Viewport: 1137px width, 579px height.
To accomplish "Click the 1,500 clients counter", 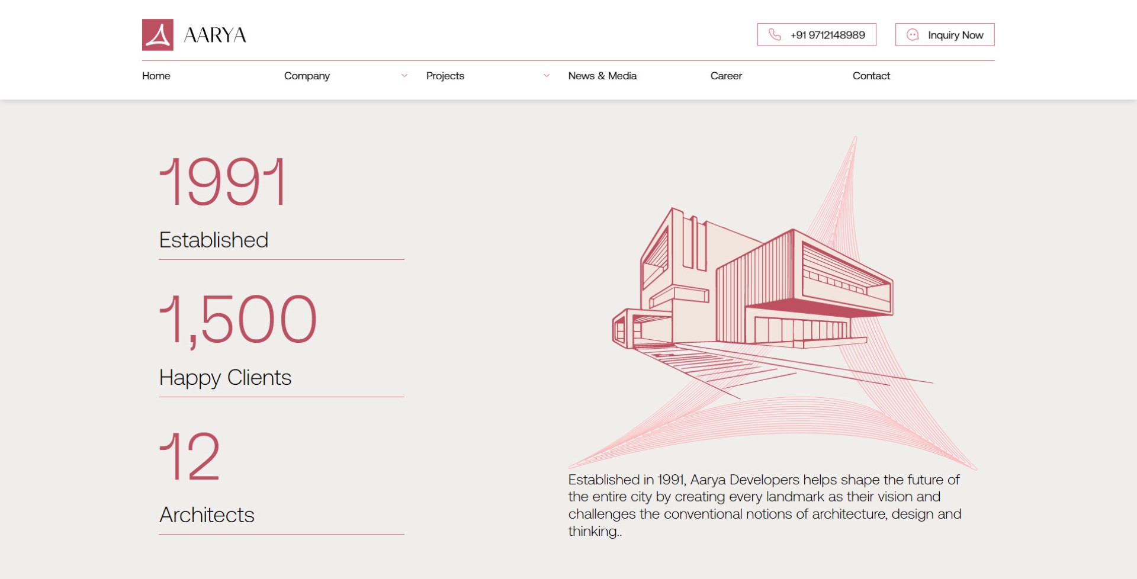I will click(x=238, y=319).
